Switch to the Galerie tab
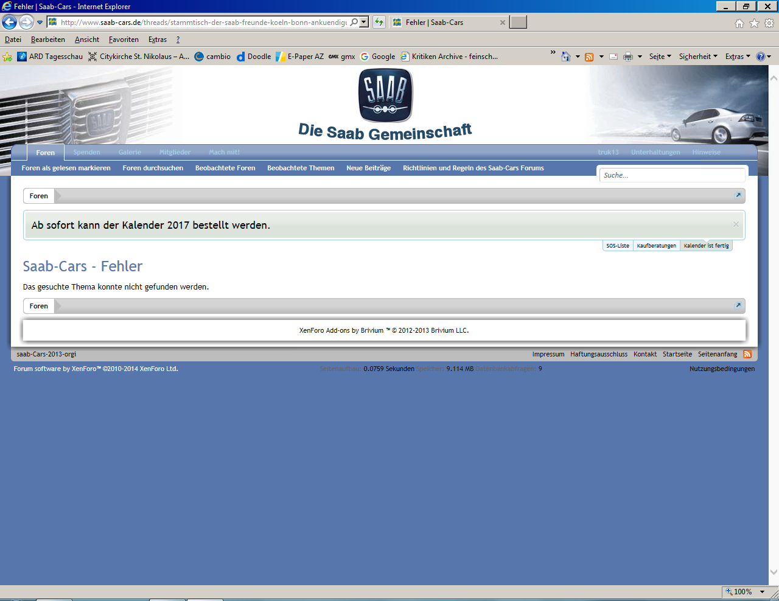The height and width of the screenshot is (601, 779). click(x=130, y=152)
